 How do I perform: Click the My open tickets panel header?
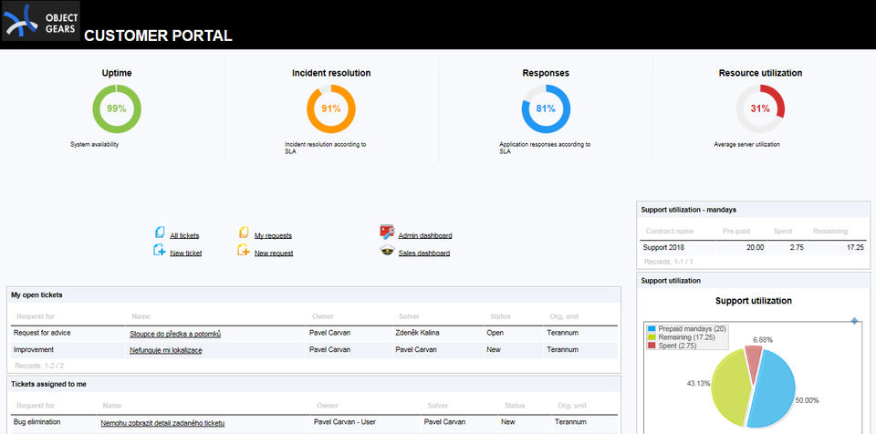[313, 294]
